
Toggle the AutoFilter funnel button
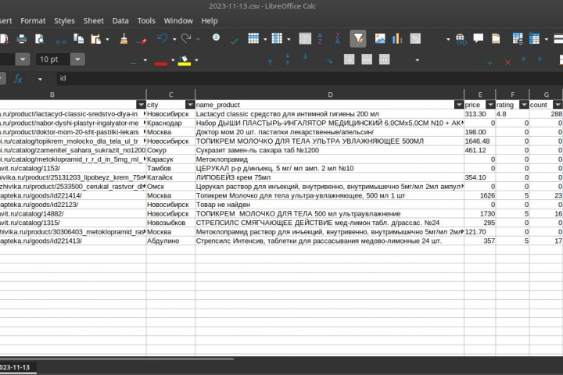[358, 39]
